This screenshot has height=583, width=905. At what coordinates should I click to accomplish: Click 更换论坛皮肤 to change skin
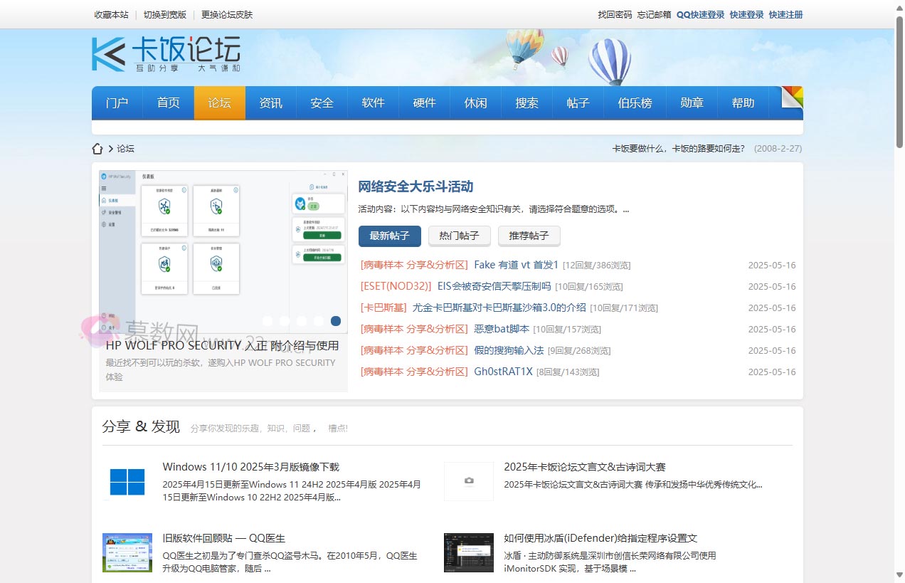click(x=226, y=14)
